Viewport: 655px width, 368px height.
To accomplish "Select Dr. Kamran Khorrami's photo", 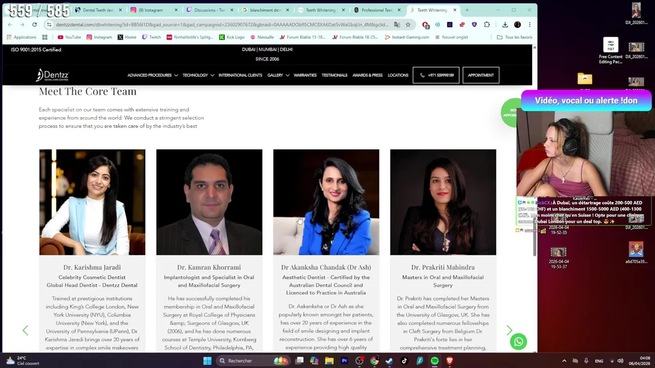I will tap(209, 202).
